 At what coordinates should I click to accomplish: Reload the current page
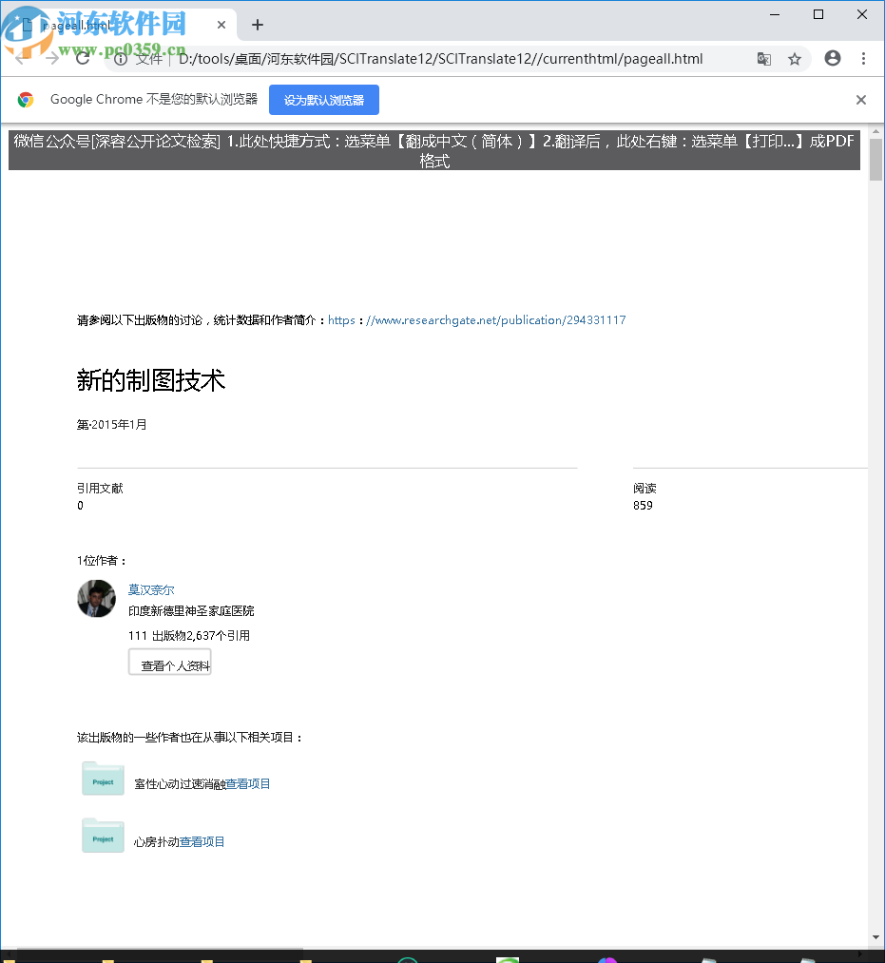[x=83, y=58]
